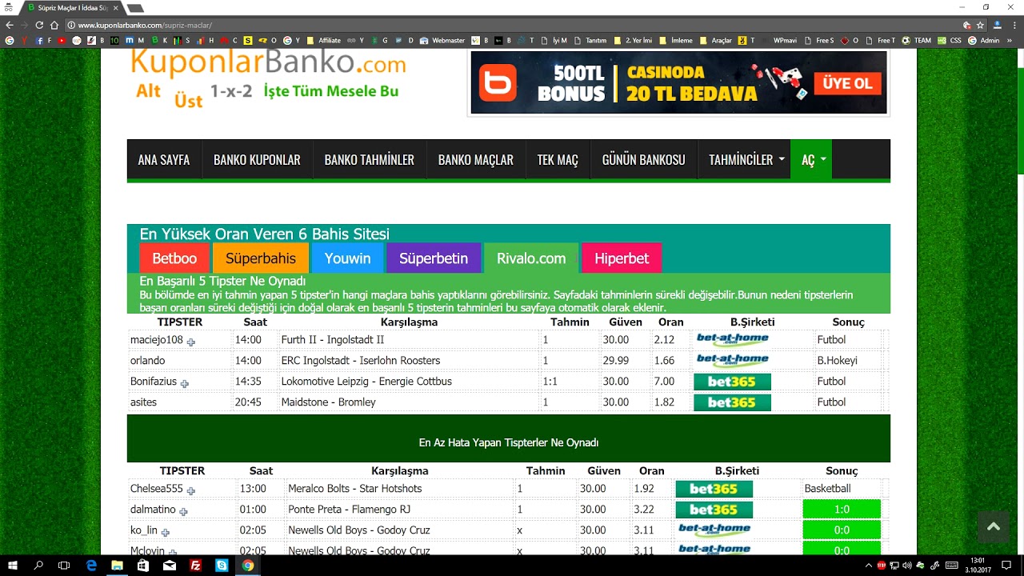Launch FileZilla from the taskbar
This screenshot has height=576, width=1024.
point(195,566)
